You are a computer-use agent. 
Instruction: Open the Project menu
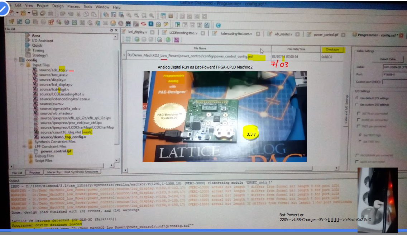click(43, 5)
